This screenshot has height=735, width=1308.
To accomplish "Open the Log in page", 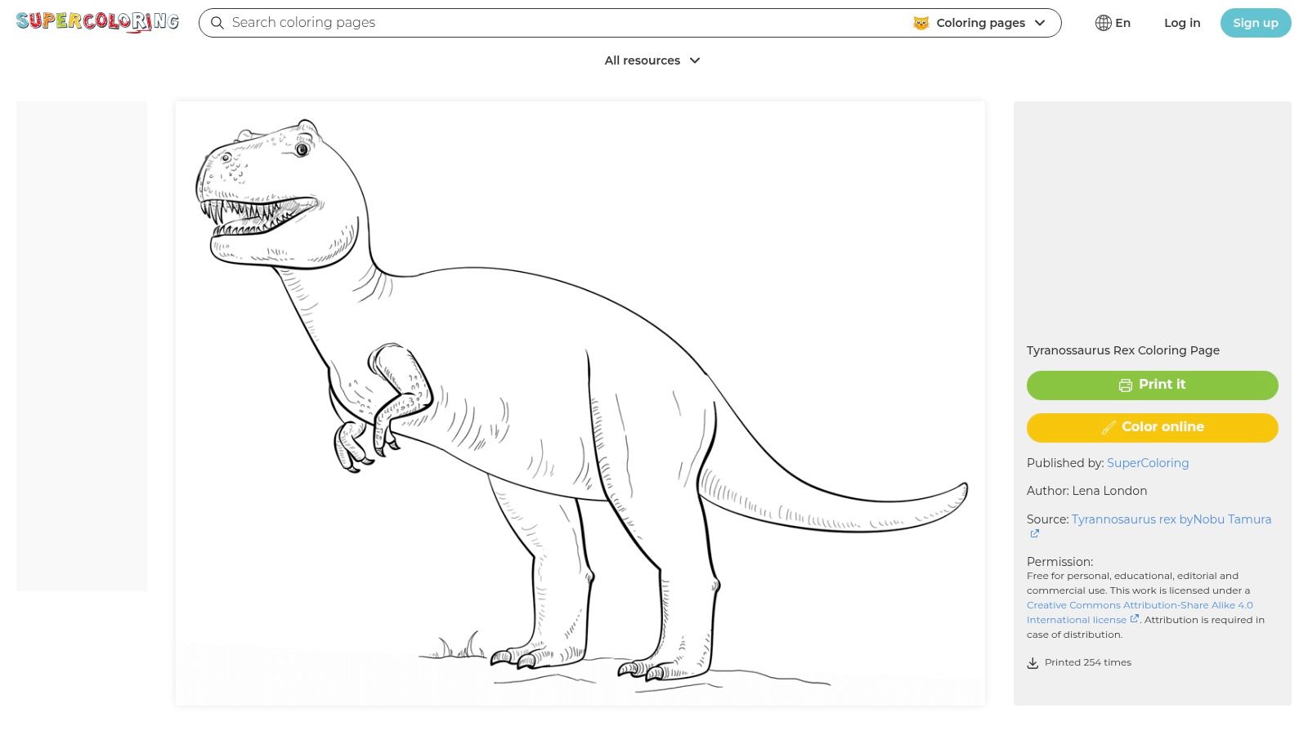I will point(1182,23).
